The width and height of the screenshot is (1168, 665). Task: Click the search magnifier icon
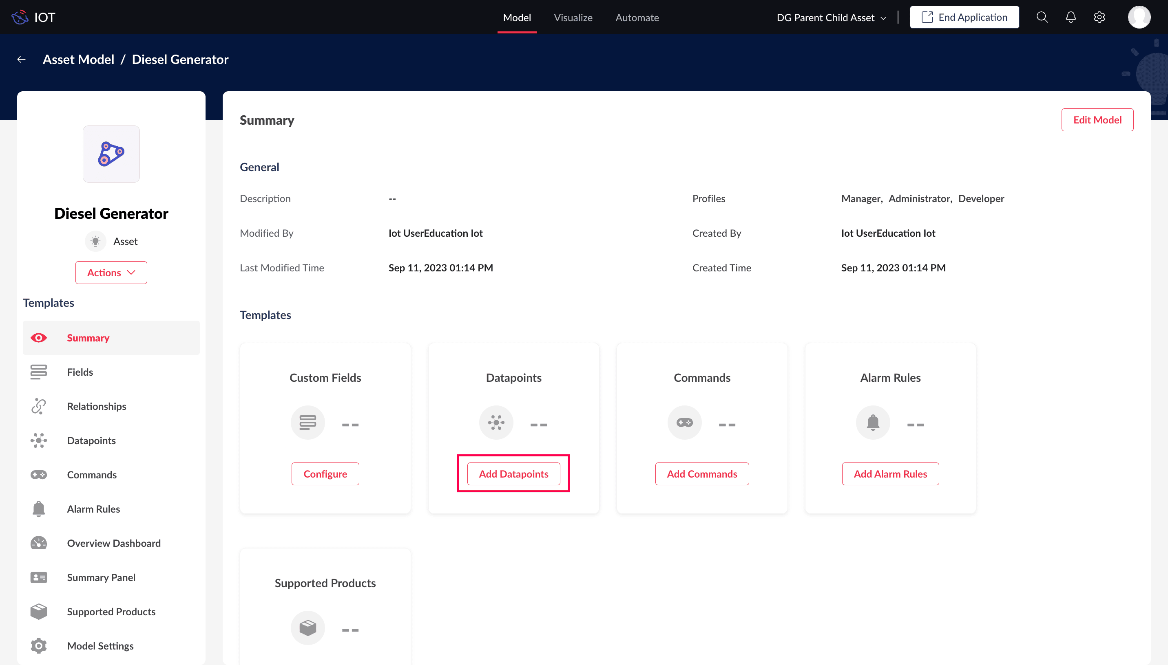pyautogui.click(x=1042, y=18)
